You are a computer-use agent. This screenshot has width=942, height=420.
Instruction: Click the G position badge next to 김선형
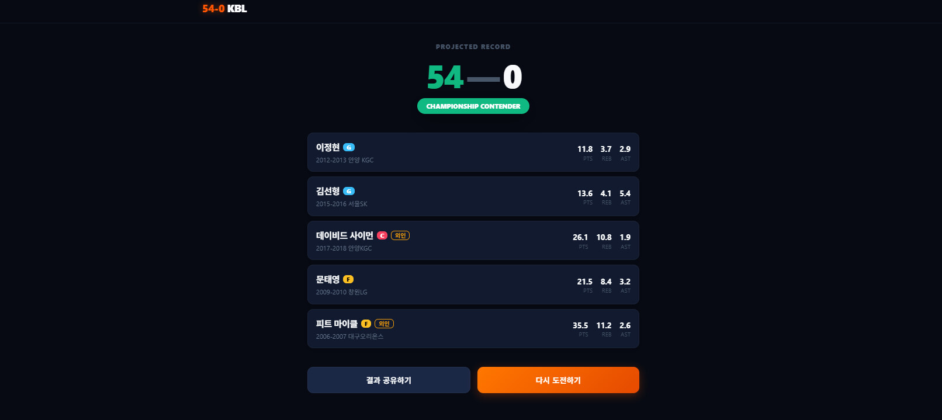pyautogui.click(x=349, y=191)
